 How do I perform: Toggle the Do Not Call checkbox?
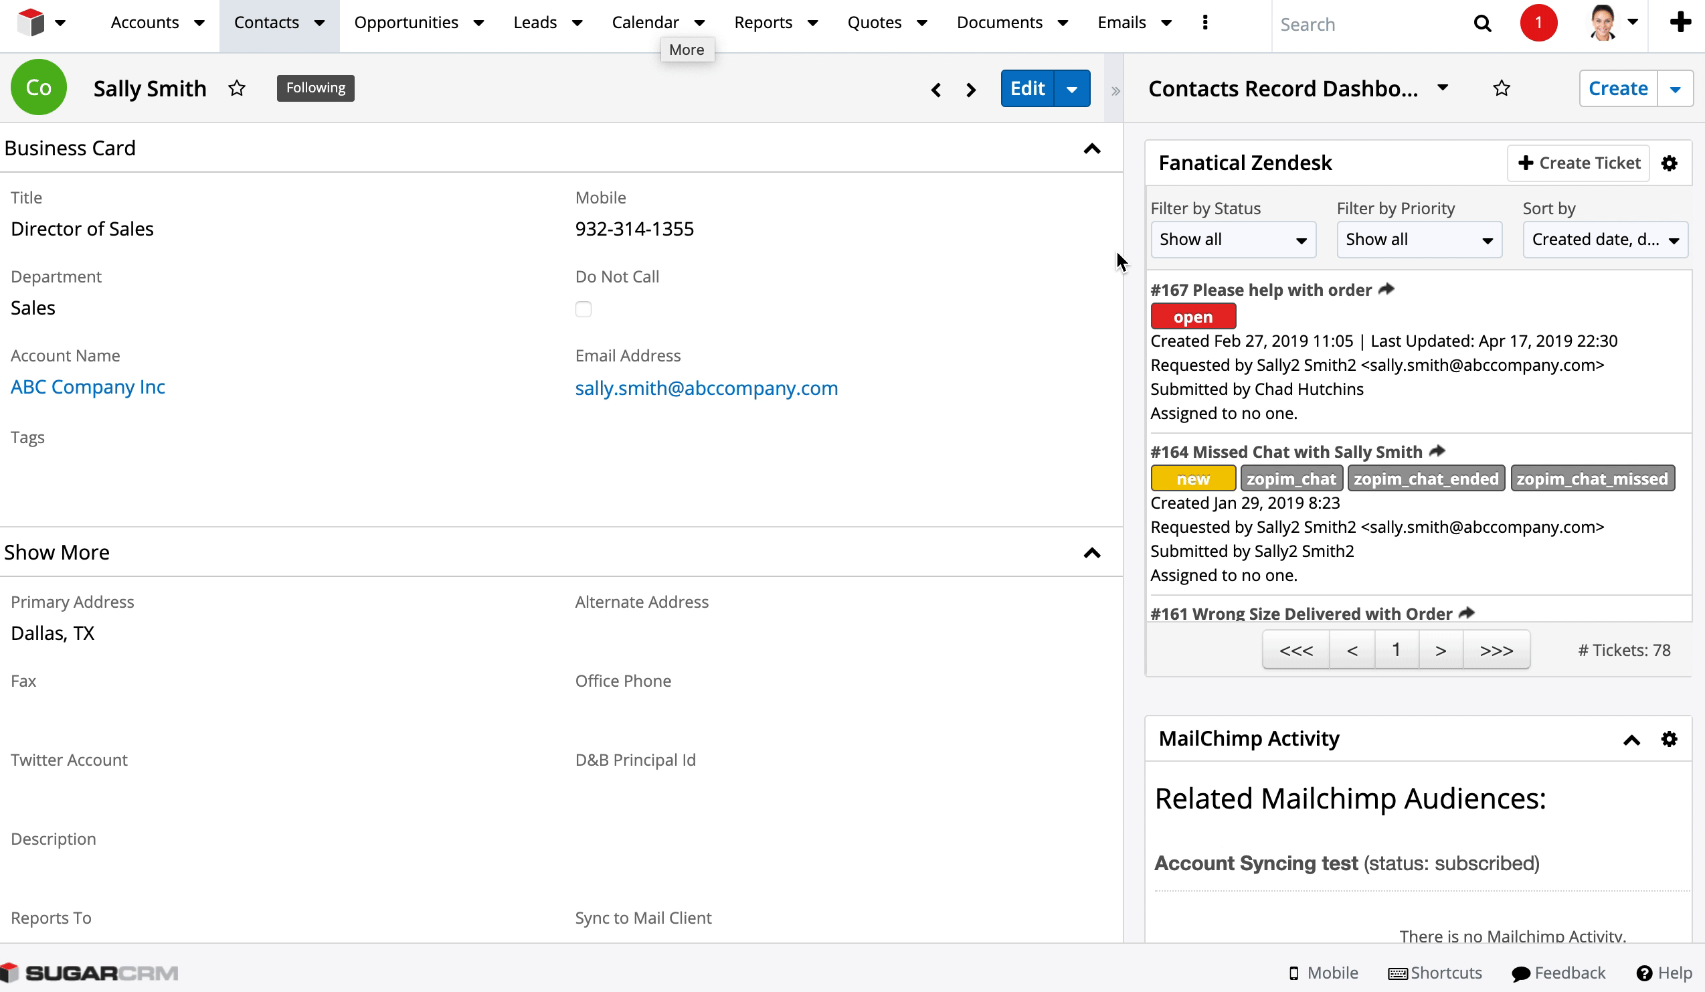(584, 309)
